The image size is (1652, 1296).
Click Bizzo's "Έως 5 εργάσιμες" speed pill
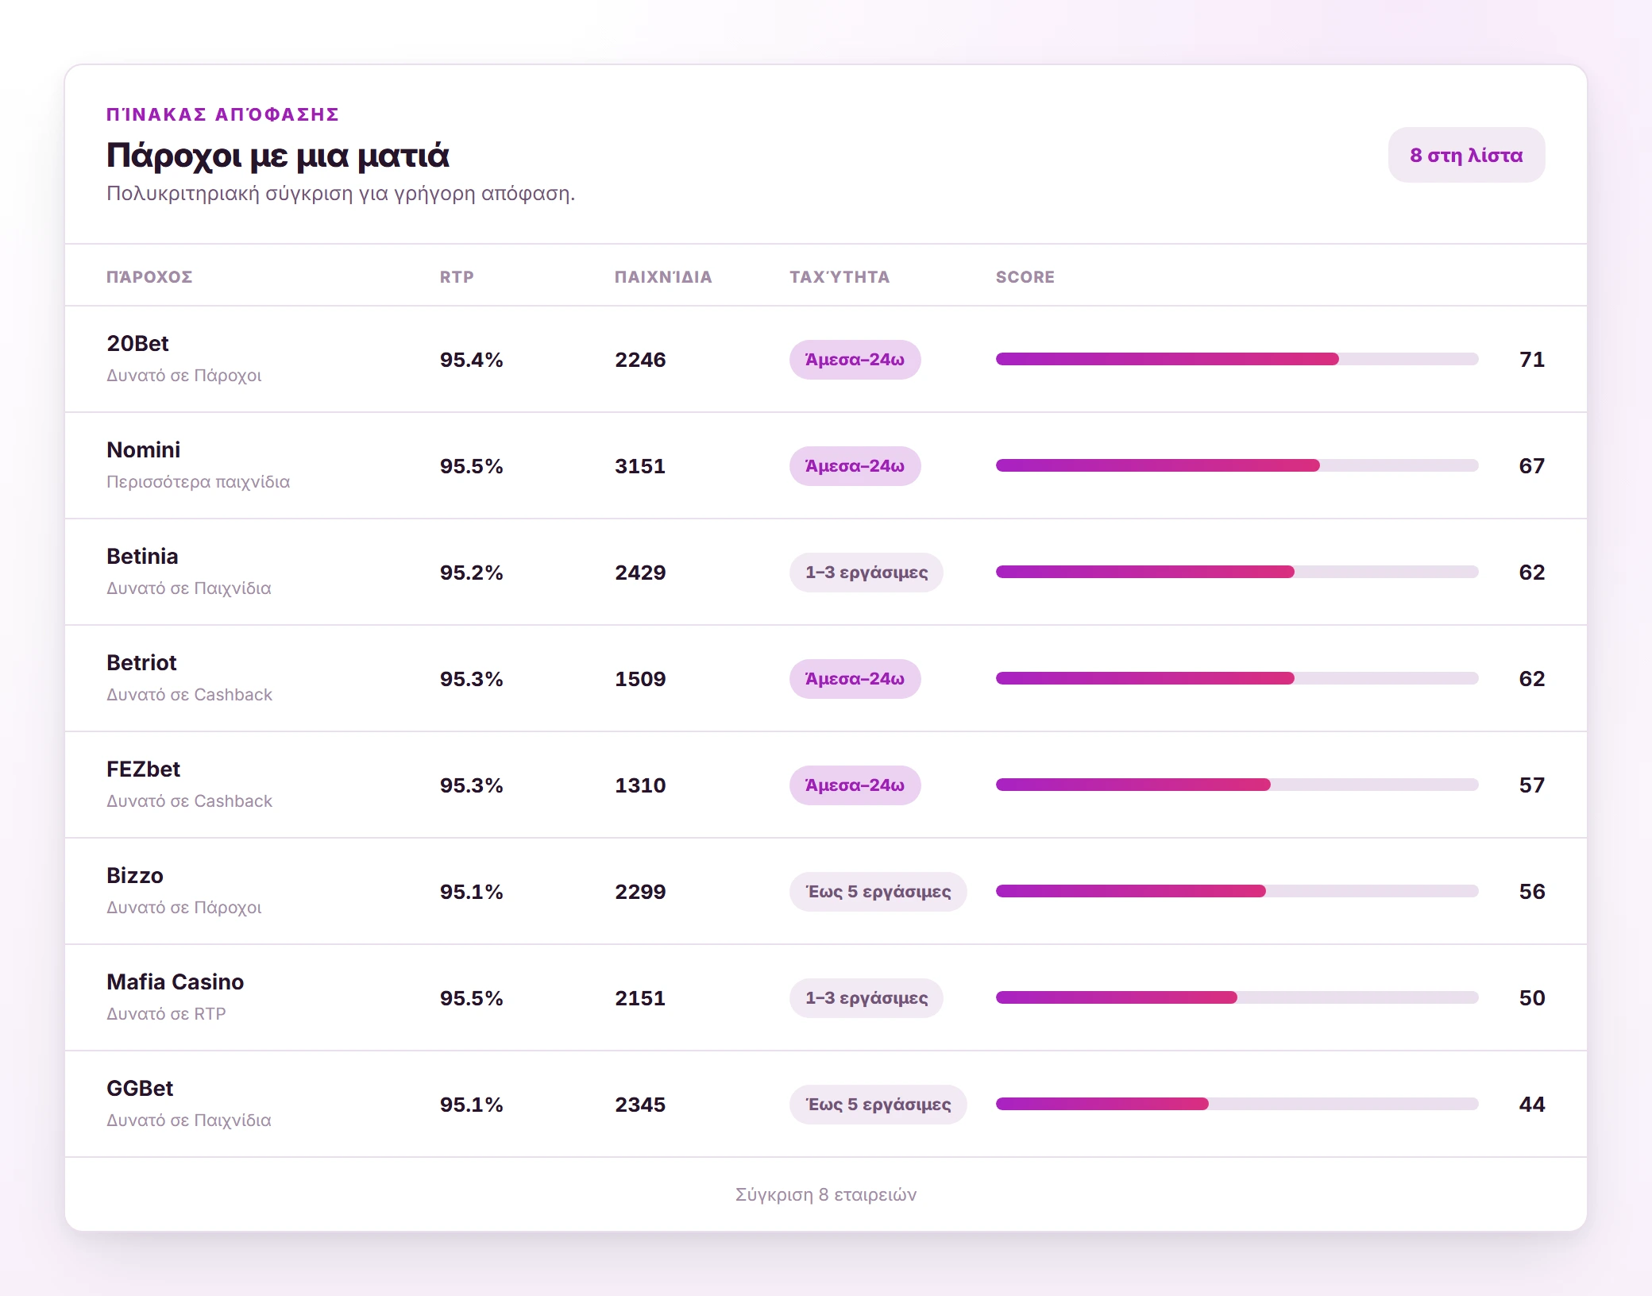point(878,892)
